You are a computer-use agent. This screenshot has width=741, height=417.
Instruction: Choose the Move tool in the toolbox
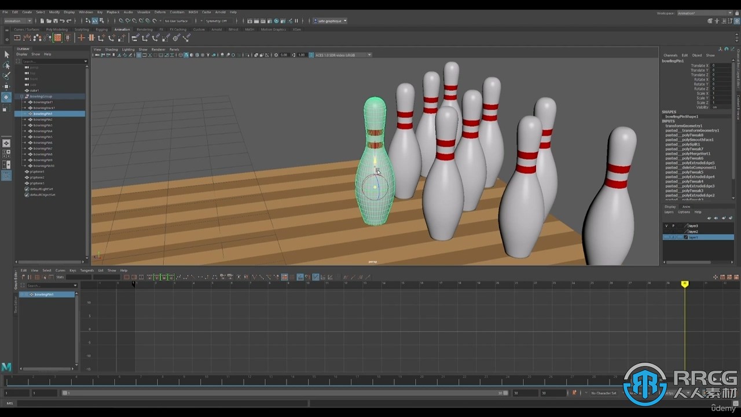pyautogui.click(x=6, y=86)
